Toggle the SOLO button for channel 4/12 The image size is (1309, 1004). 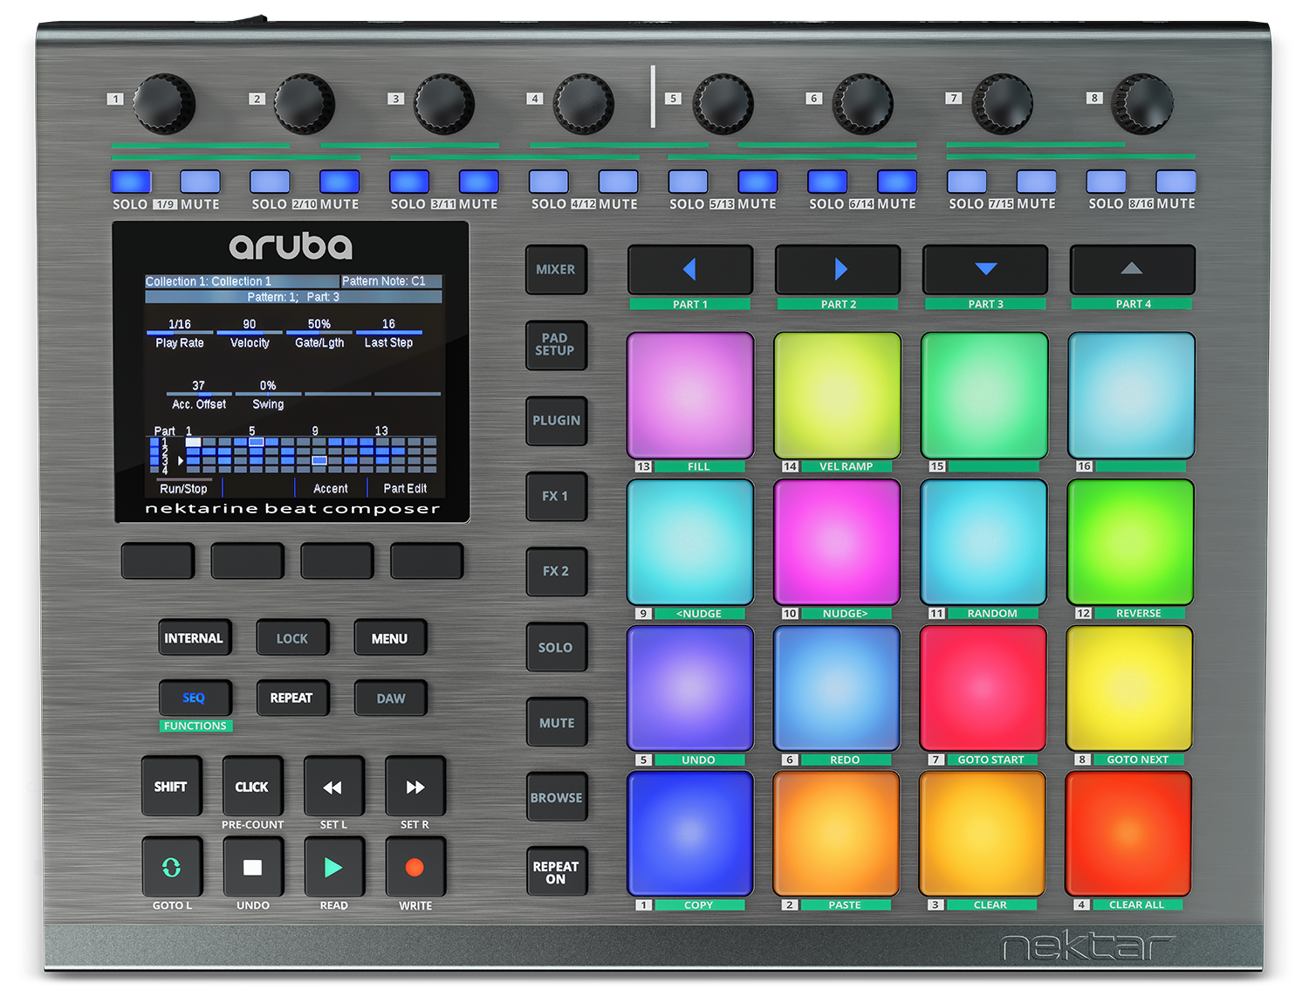pos(549,182)
